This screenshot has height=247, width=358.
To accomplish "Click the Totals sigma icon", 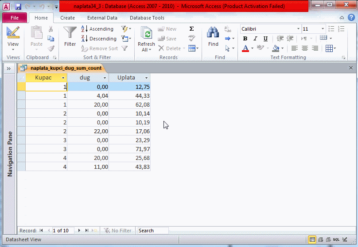I will tap(191, 29).
